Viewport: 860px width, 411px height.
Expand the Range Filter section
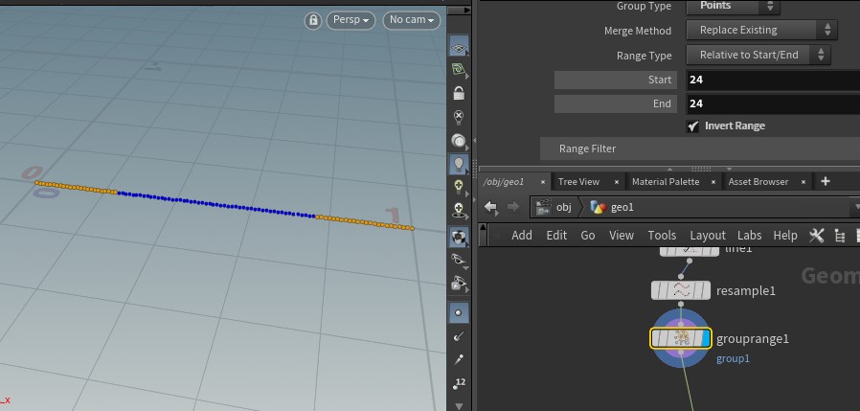pos(700,148)
